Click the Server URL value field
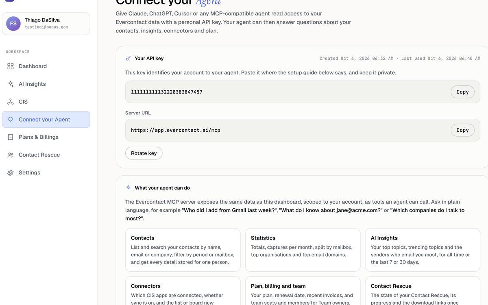488x305 pixels. point(303,130)
